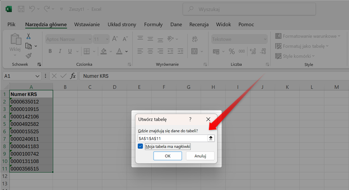Open Liczba dialog launcher
The height and width of the screenshot is (190, 349).
(x=267, y=64)
